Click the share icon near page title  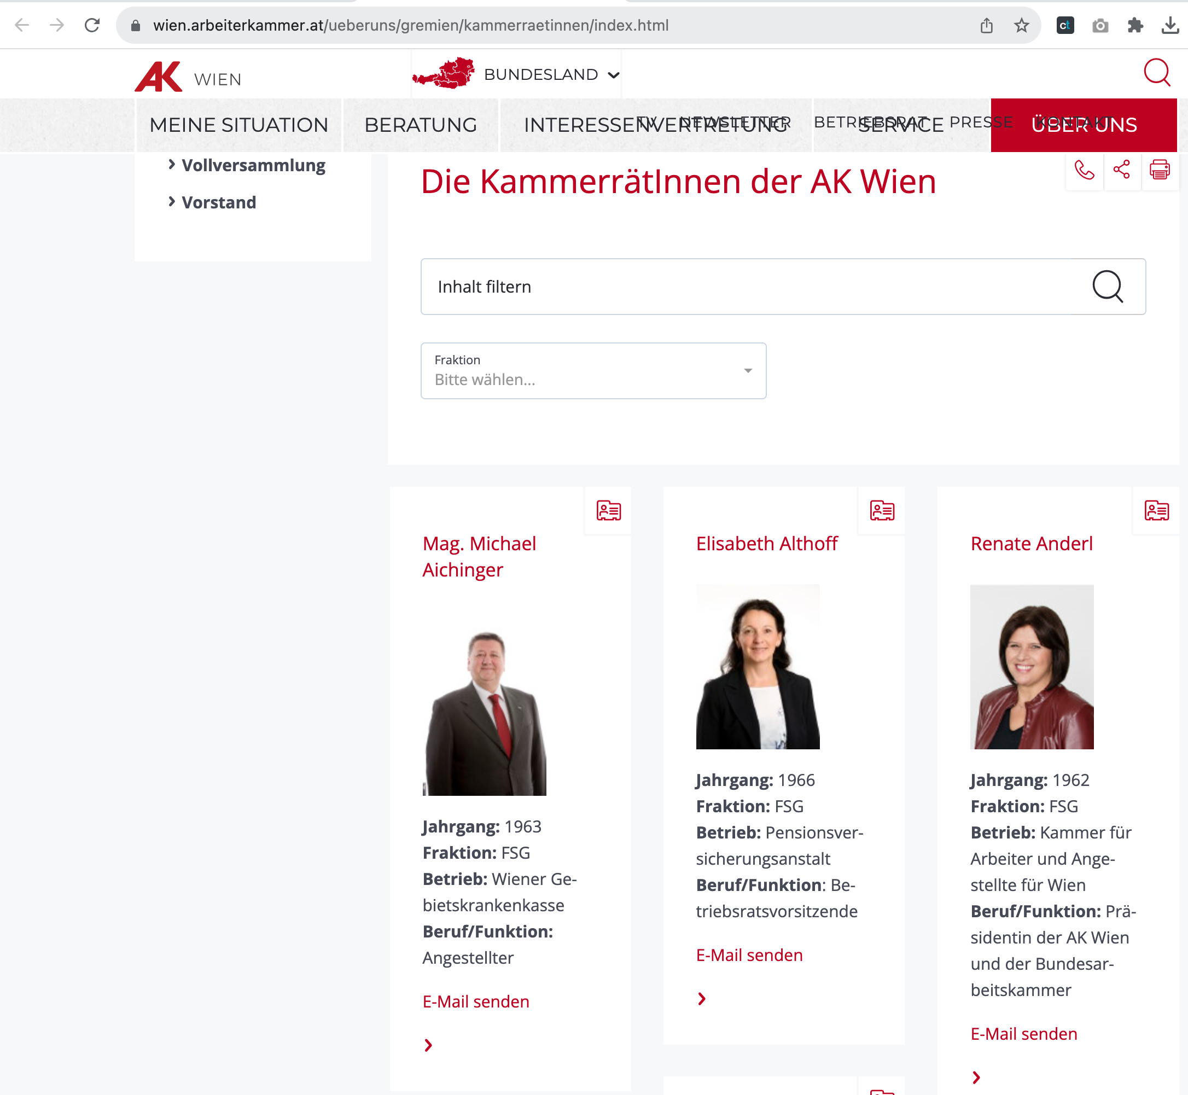click(x=1121, y=170)
